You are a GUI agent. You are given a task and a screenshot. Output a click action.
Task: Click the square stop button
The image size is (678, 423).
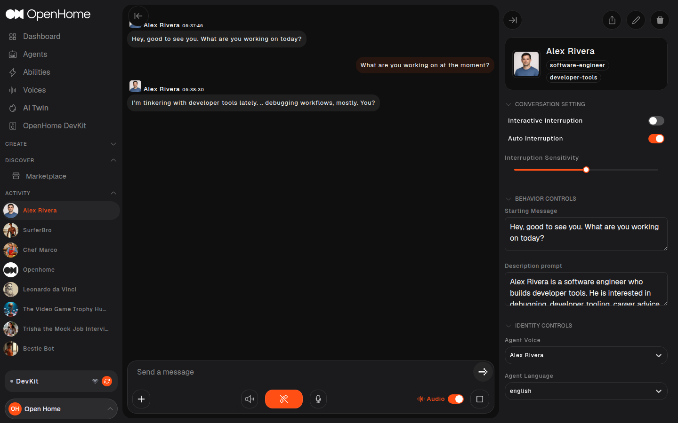pyautogui.click(x=480, y=399)
